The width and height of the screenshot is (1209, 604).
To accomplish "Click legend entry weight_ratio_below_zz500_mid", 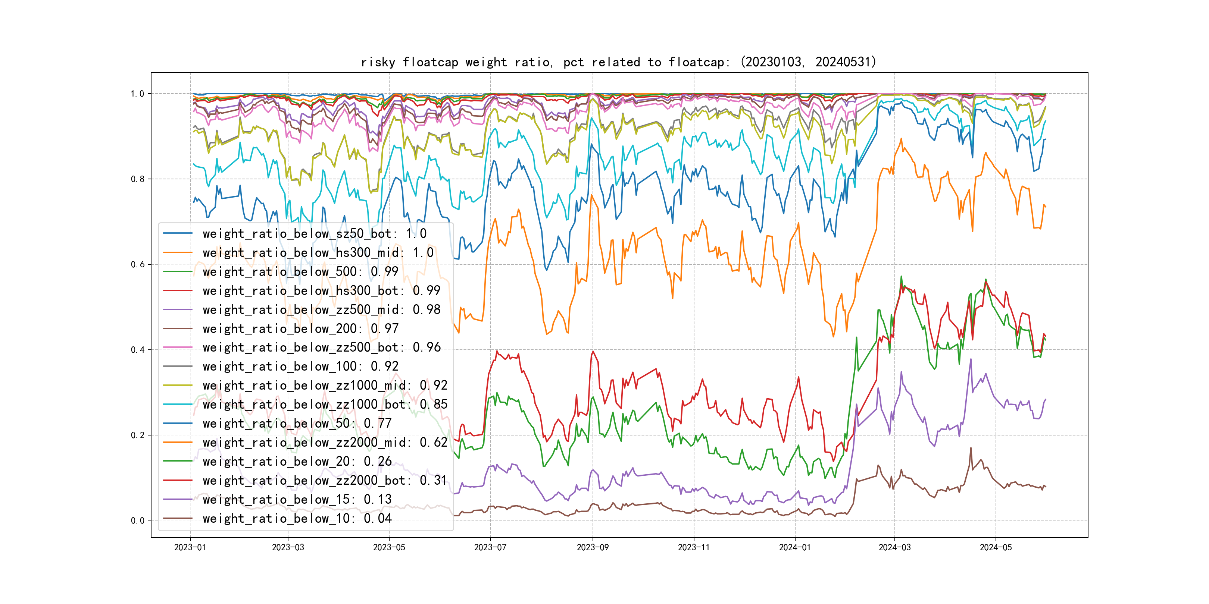I will coord(321,309).
